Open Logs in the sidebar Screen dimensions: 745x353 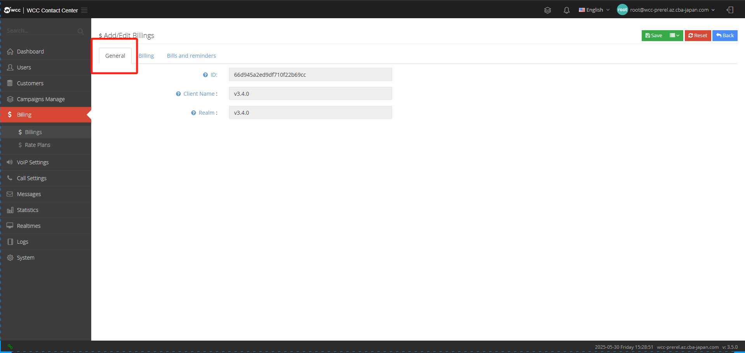(45, 242)
